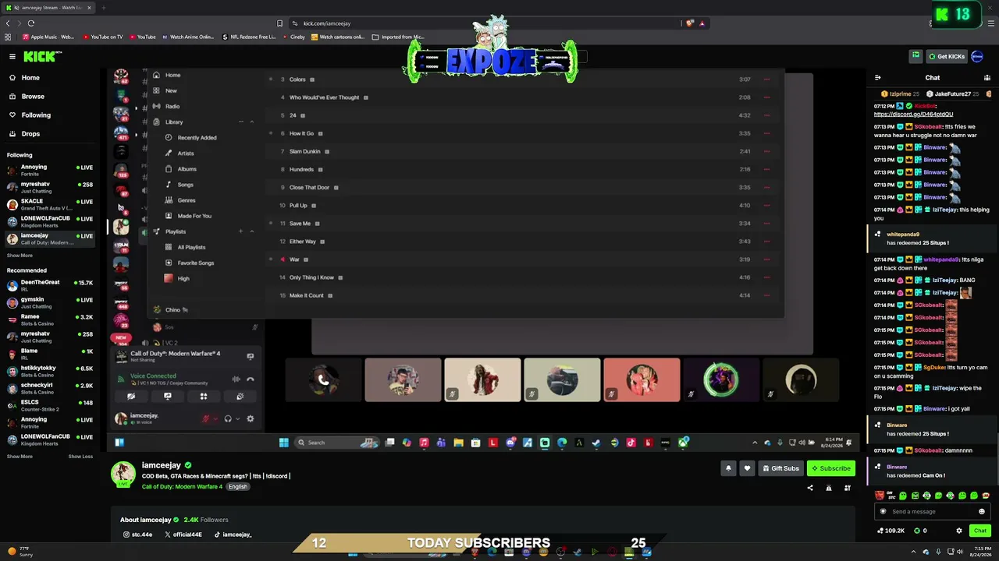Open myreshatv channel in Following list
Viewport: 999px width, 561px height.
pyautogui.click(x=50, y=188)
